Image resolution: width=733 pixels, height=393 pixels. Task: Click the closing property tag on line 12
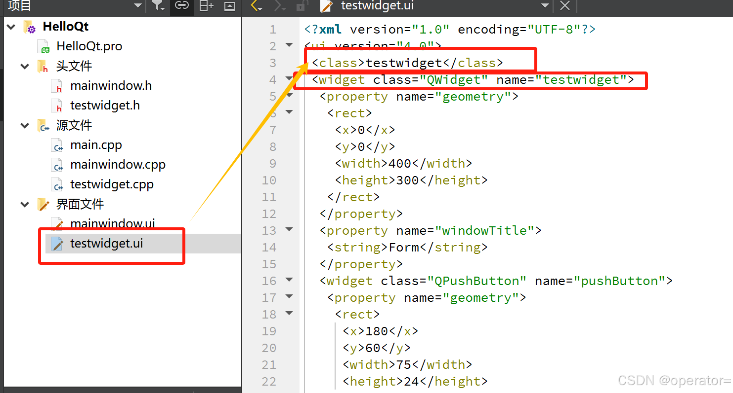(x=361, y=214)
